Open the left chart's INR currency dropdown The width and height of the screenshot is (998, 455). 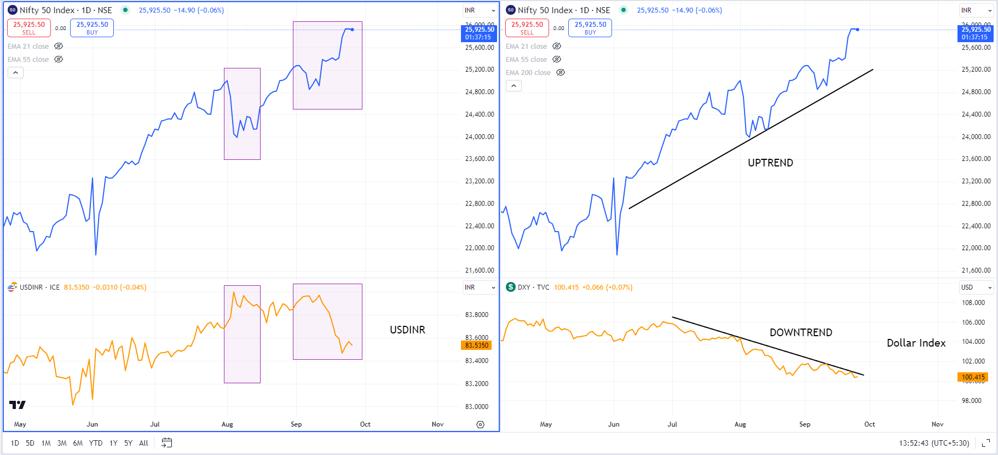[480, 10]
